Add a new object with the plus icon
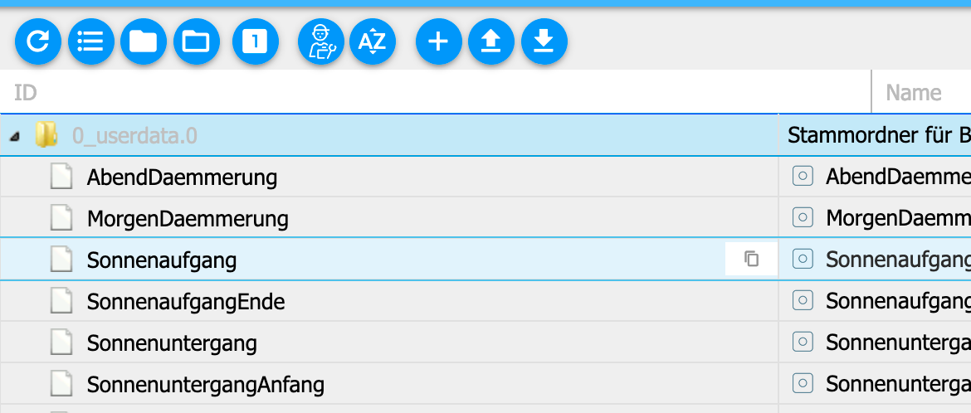Viewport: 971px width, 413px height. 438,42
